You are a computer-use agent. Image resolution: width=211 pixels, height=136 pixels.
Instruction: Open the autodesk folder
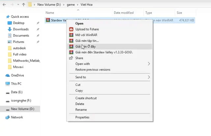point(19,48)
